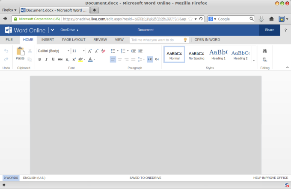Screen dimensions: 291x189
Task: Click OPEN IN WORD
Action: (207, 40)
